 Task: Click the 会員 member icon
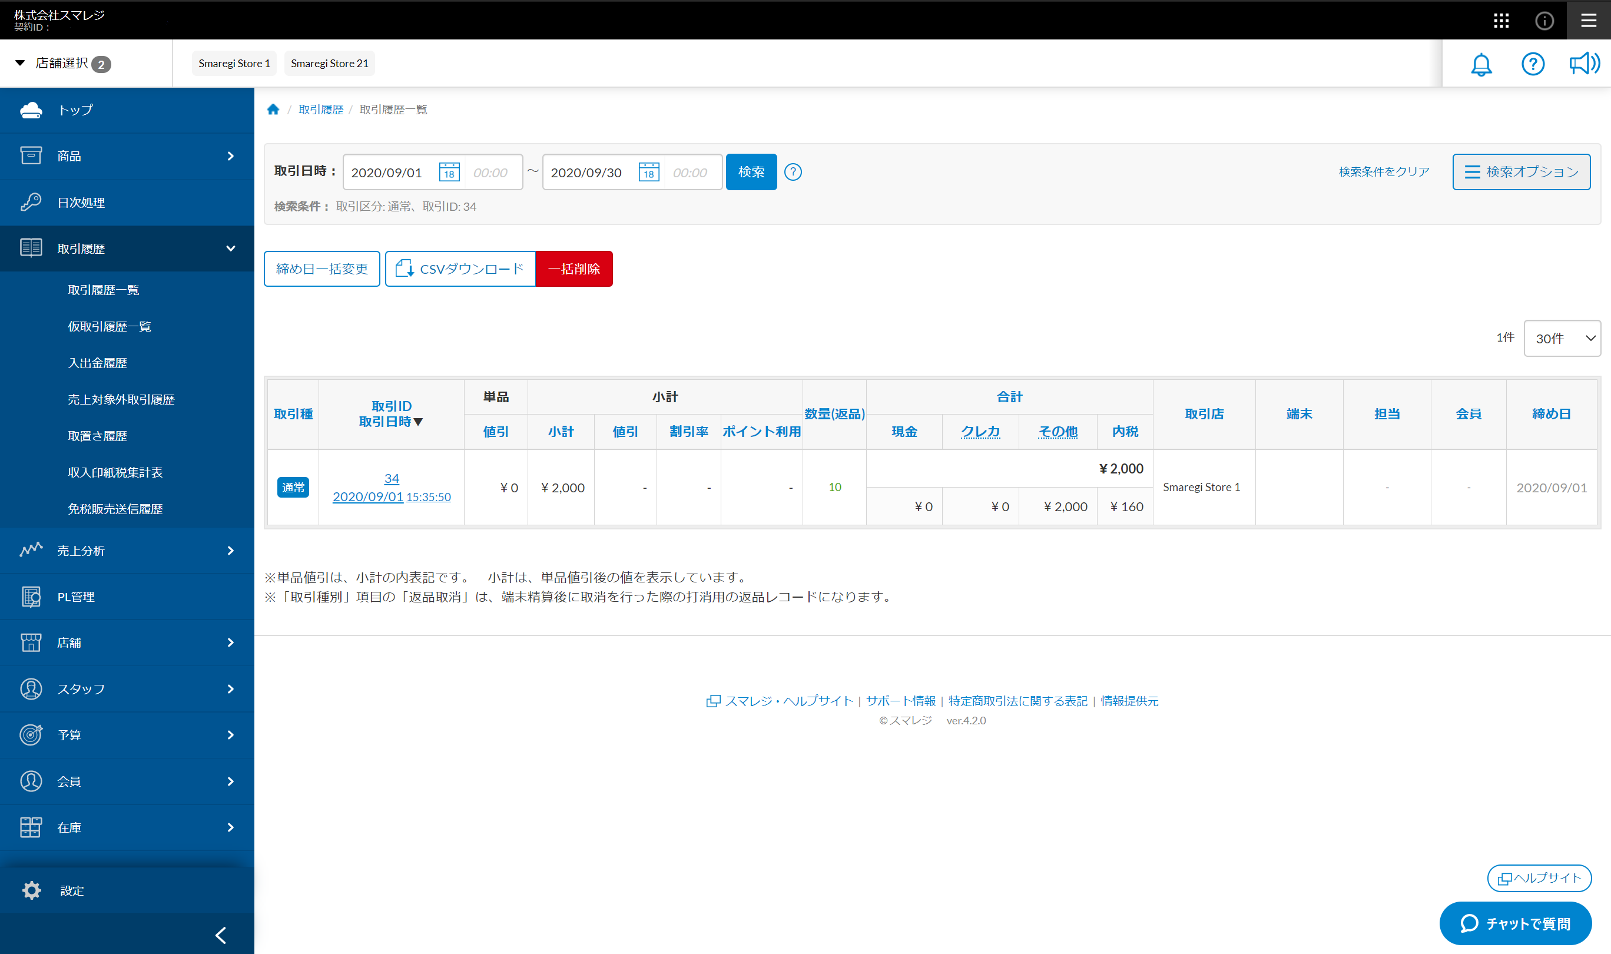pos(31,781)
